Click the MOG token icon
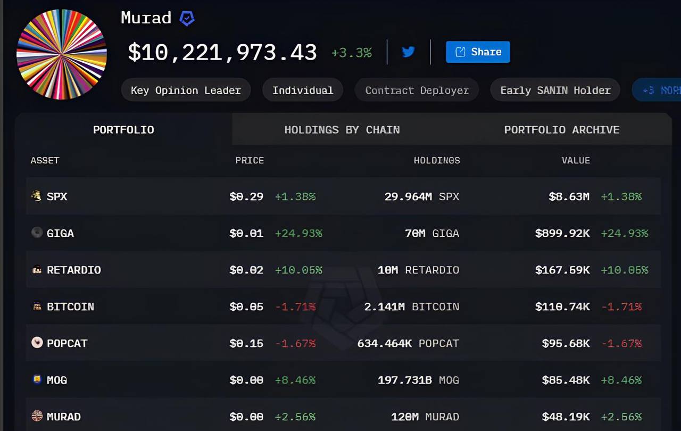The width and height of the screenshot is (681, 431). coord(37,379)
